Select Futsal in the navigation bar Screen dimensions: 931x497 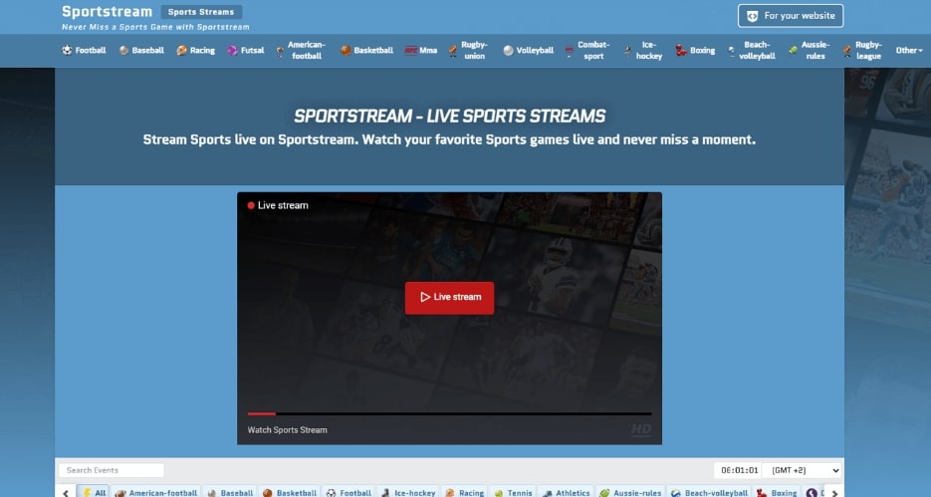[x=246, y=51]
